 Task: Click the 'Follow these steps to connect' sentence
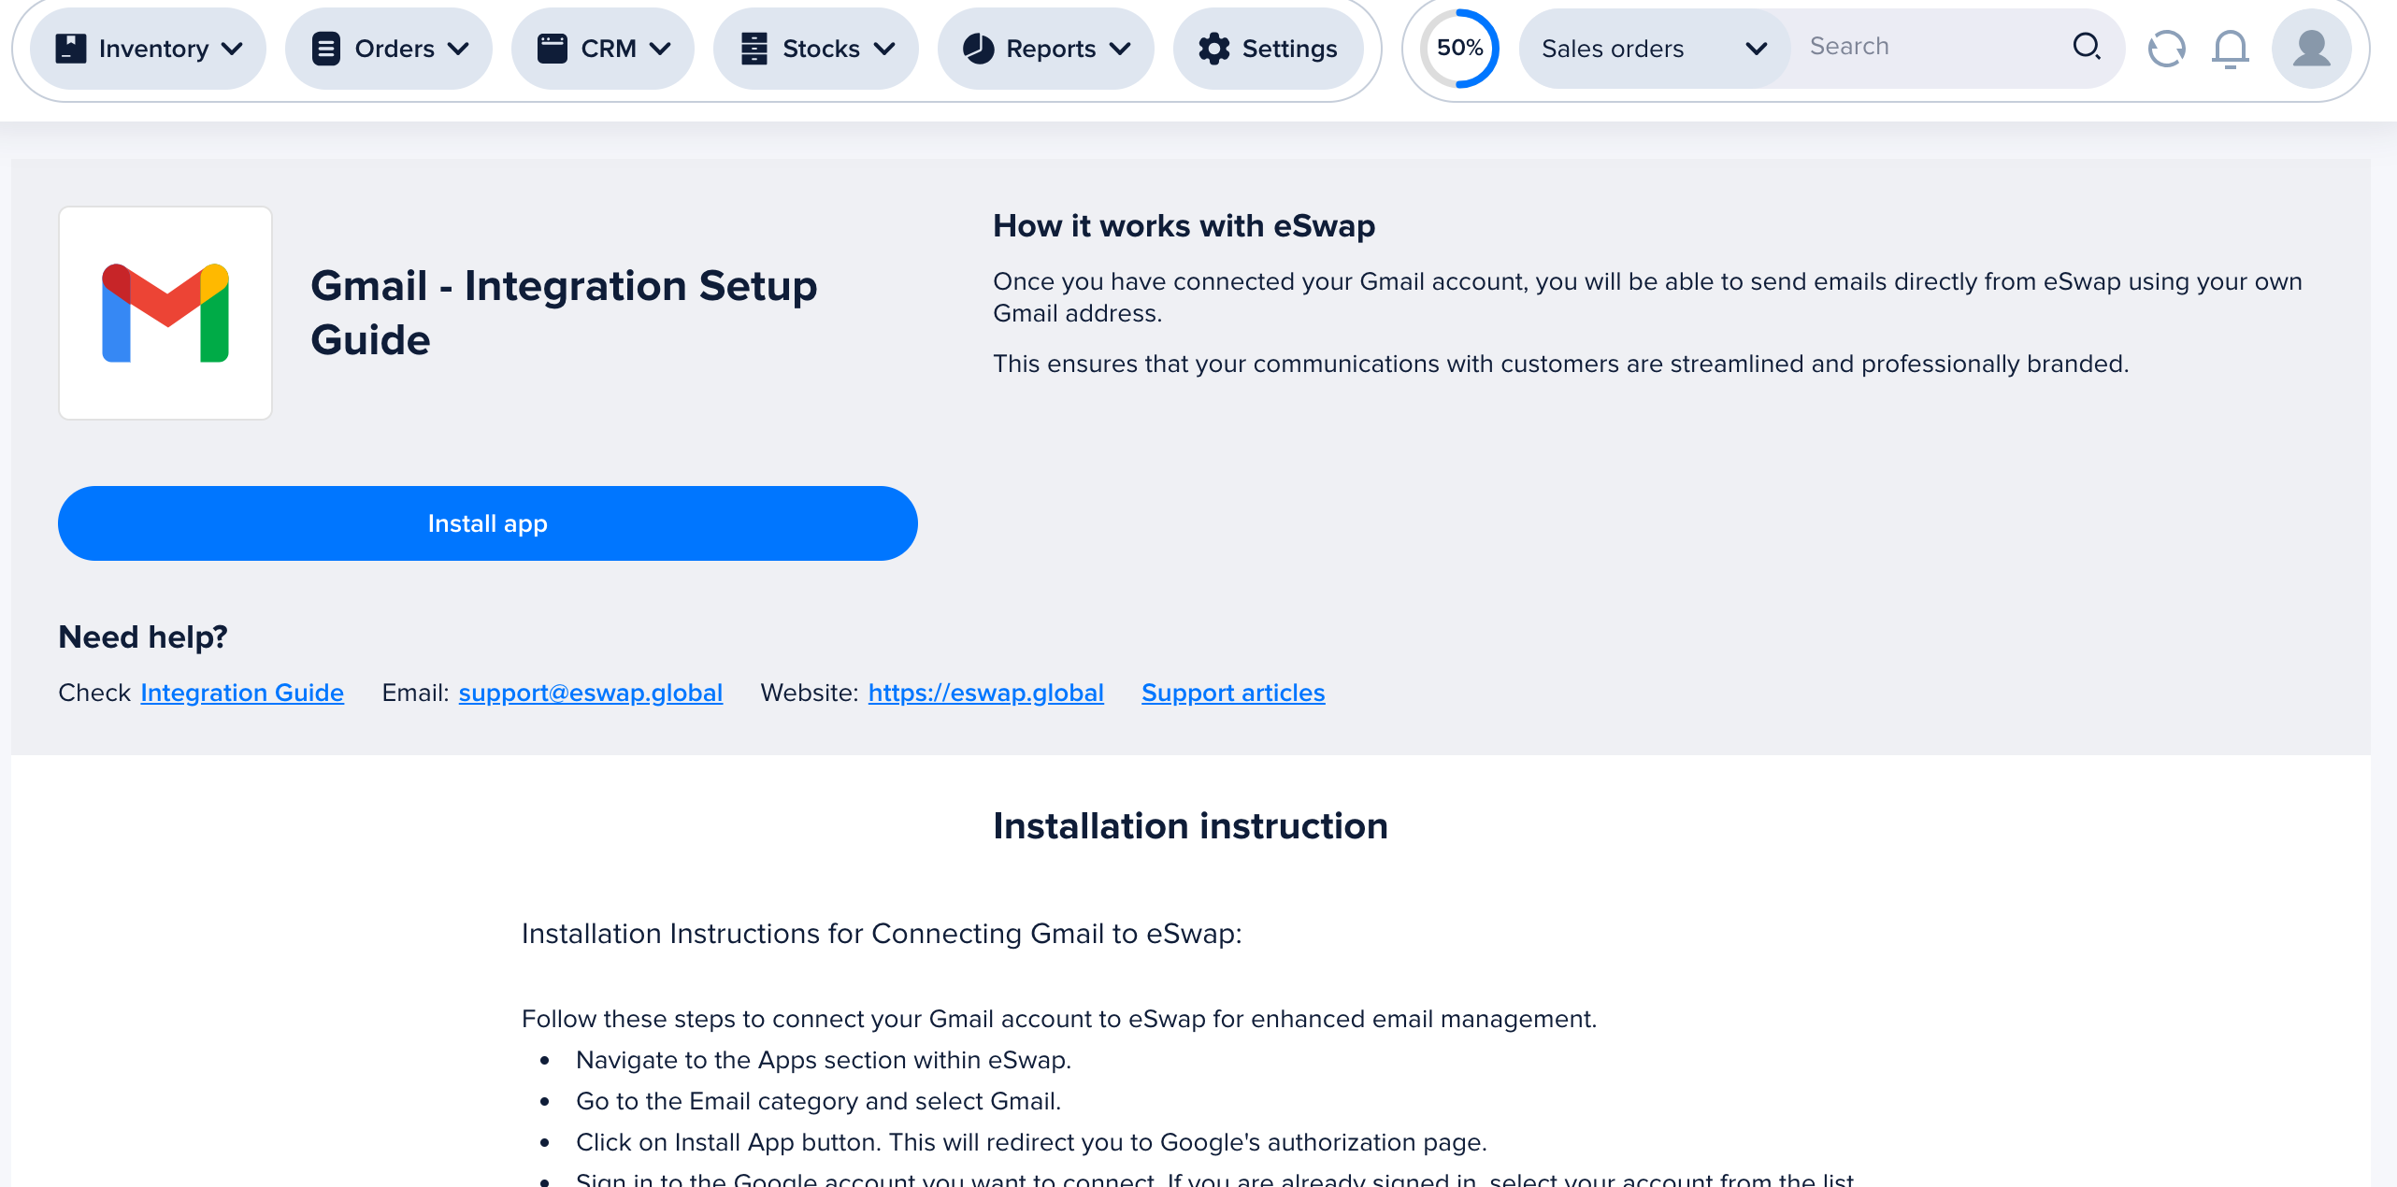[x=1059, y=1019]
